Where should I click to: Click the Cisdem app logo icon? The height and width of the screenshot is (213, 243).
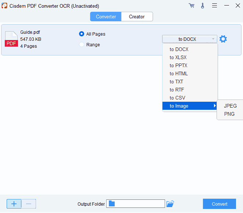[x=4, y=6]
